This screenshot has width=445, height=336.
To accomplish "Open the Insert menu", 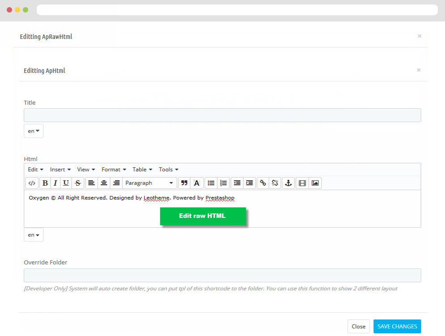I will [x=60, y=170].
